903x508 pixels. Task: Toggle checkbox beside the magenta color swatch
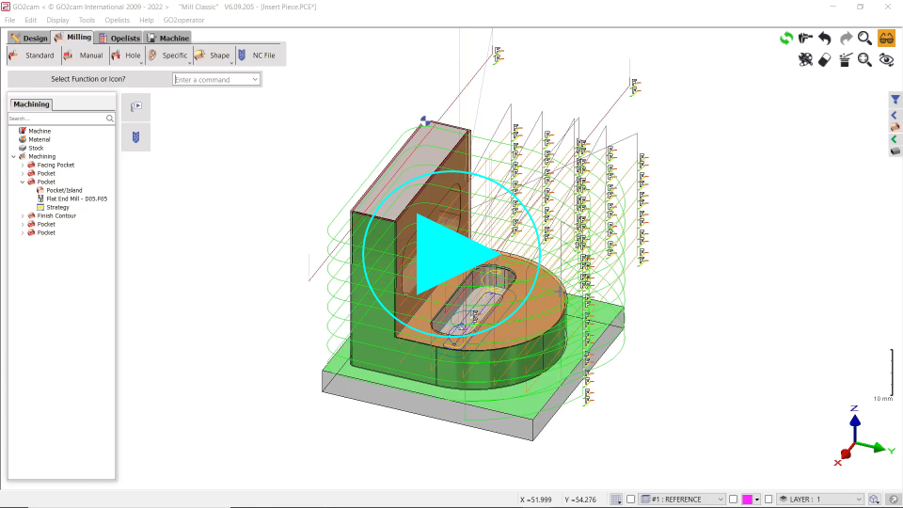tap(733, 499)
